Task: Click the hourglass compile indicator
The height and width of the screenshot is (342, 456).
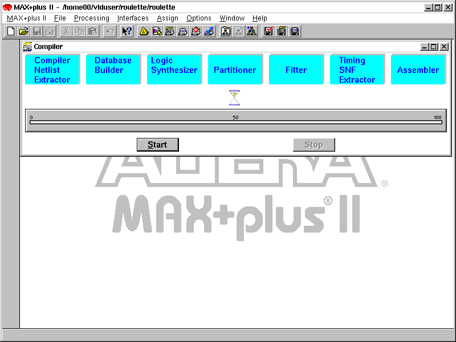Action: (x=234, y=97)
